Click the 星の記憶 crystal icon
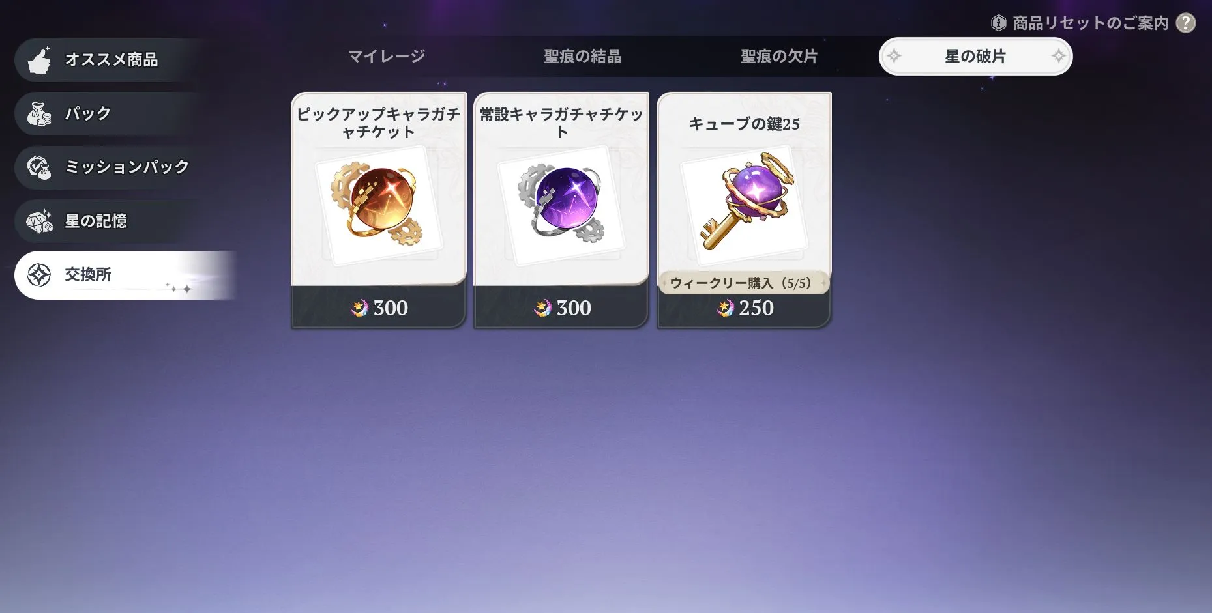The width and height of the screenshot is (1212, 613). [x=39, y=221]
